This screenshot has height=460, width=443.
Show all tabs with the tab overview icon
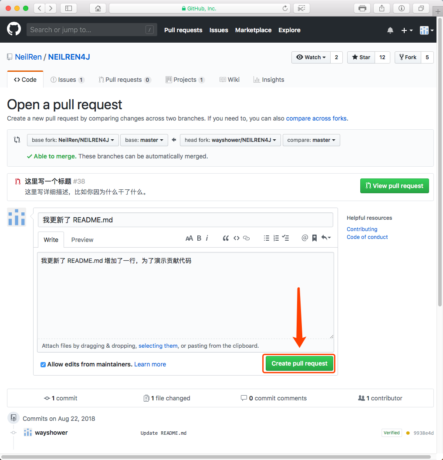pos(421,8)
